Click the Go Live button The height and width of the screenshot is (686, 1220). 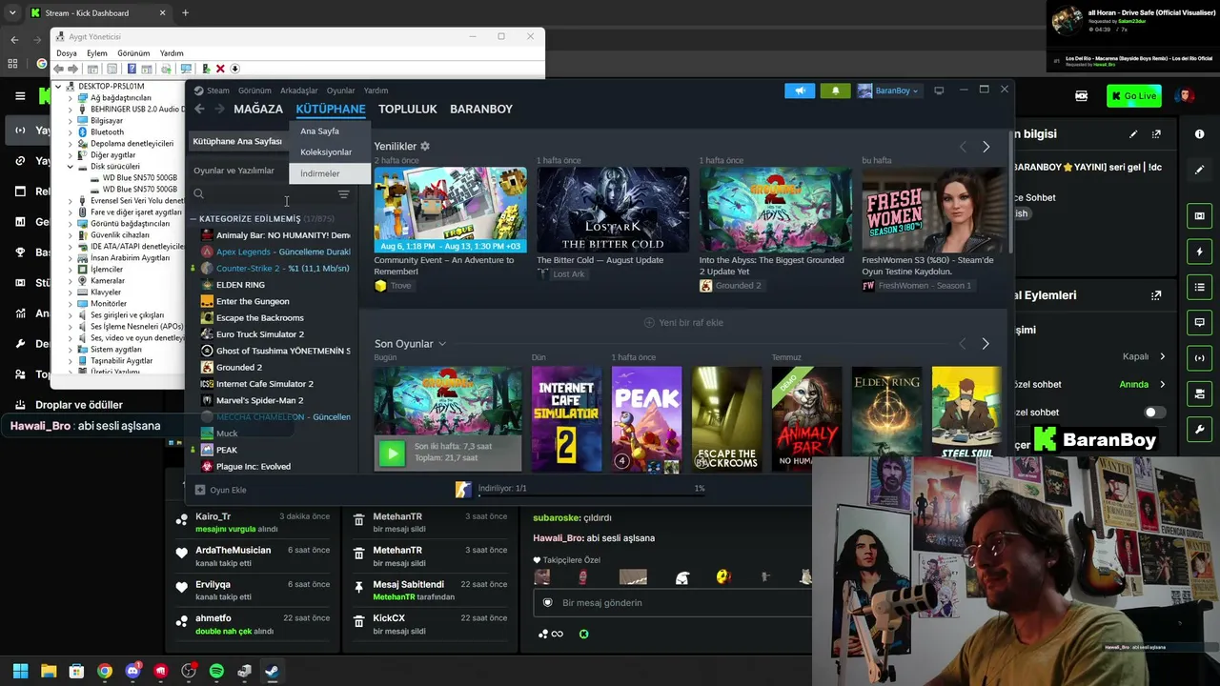point(1133,96)
